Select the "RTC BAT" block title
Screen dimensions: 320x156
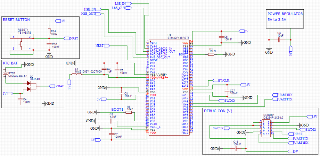(10, 63)
